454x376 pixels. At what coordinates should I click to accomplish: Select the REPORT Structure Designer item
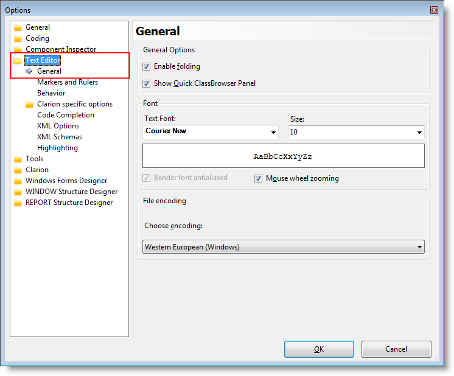69,203
